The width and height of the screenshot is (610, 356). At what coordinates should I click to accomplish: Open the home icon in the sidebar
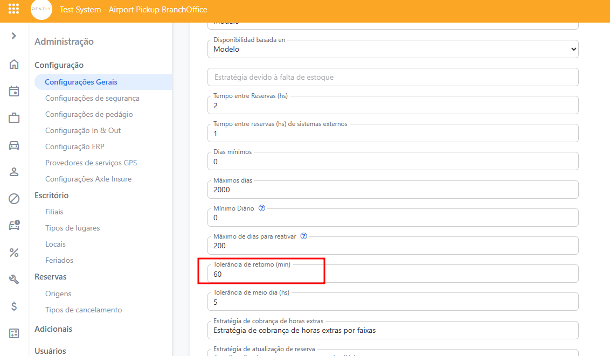coord(14,65)
